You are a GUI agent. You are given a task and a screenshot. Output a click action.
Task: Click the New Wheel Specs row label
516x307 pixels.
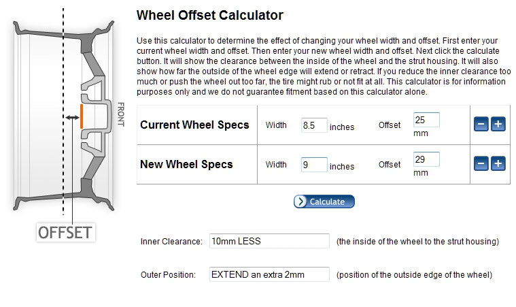tap(186, 164)
